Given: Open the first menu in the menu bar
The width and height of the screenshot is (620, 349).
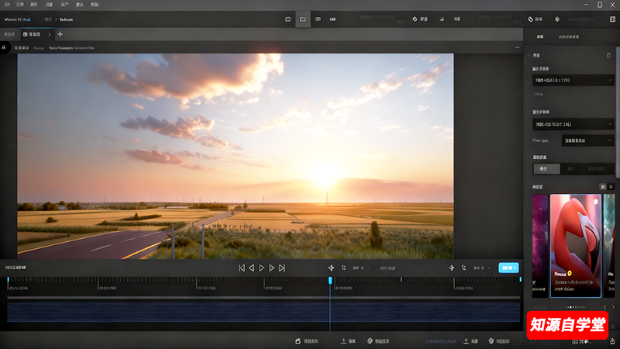Looking at the screenshot, I should [x=6, y=5].
